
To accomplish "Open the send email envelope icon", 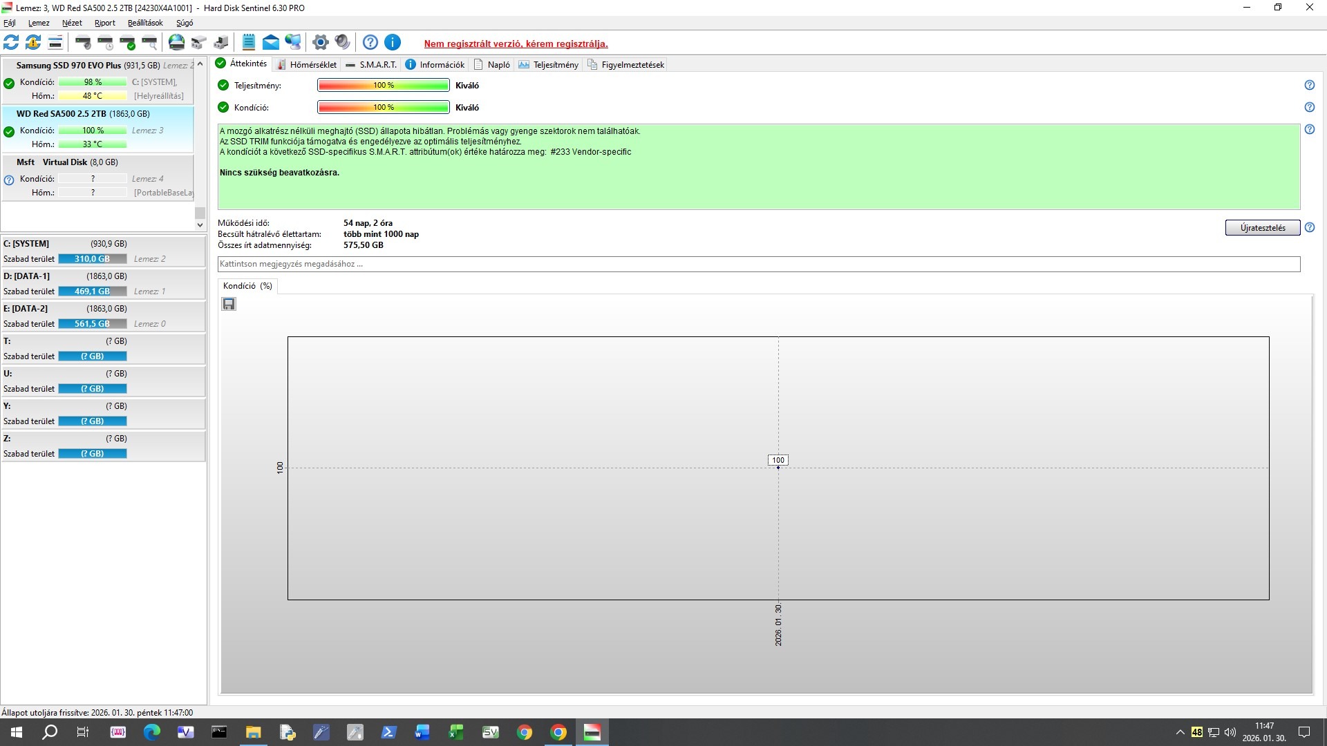I will (271, 43).
